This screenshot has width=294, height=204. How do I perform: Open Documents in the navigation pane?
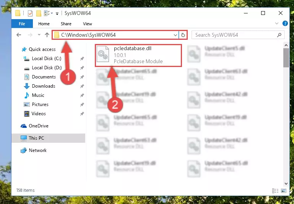pyautogui.click(x=44, y=77)
